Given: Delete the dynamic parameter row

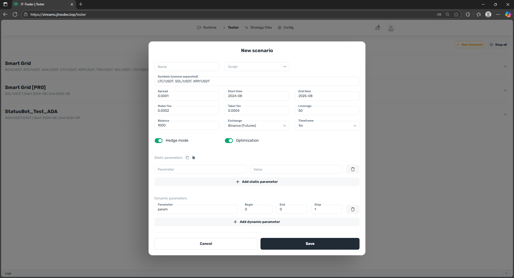Looking at the screenshot, I should [x=353, y=209].
